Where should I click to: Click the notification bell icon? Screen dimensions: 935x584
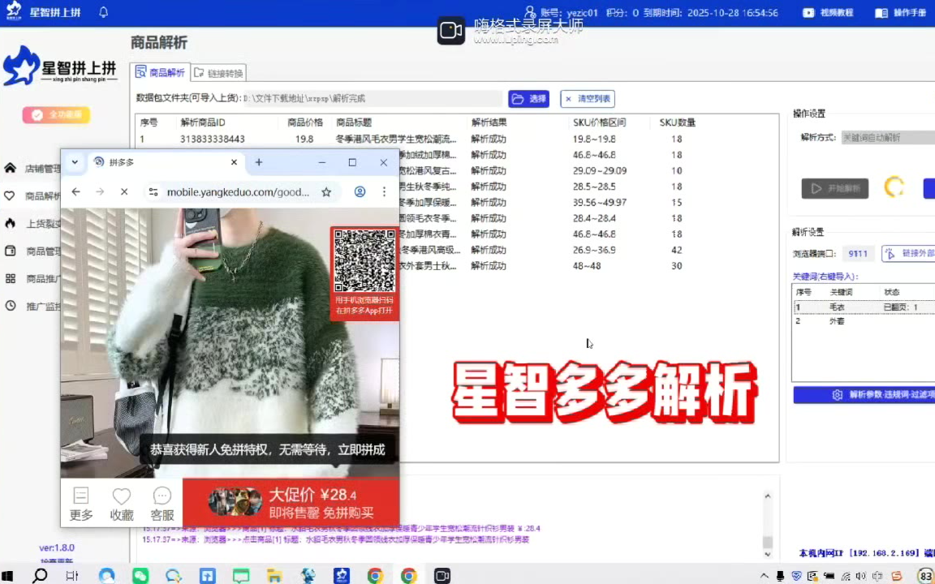pyautogui.click(x=103, y=12)
